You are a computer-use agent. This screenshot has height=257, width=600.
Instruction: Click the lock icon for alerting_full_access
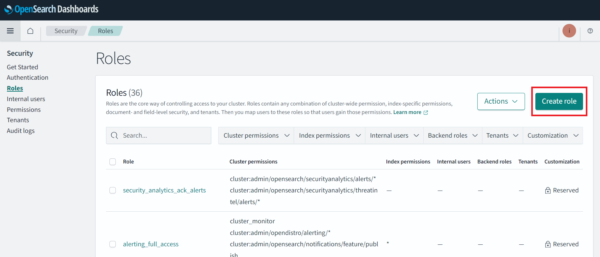(x=548, y=244)
